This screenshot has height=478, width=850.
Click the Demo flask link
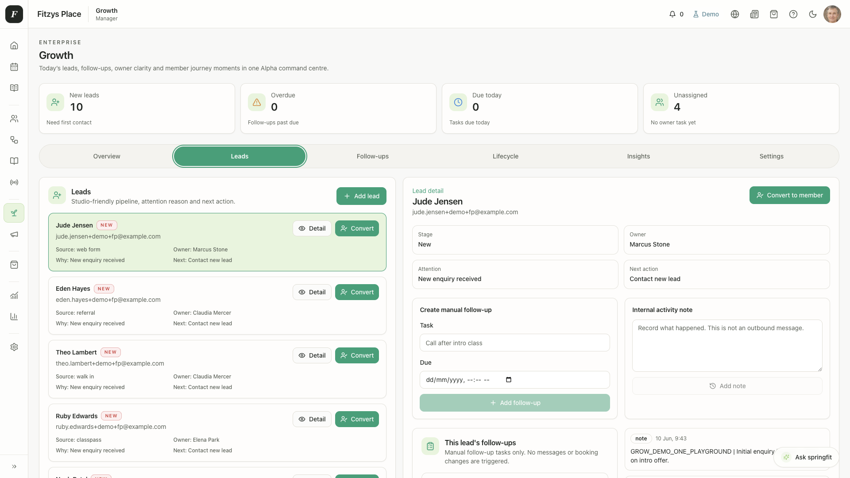coord(706,14)
